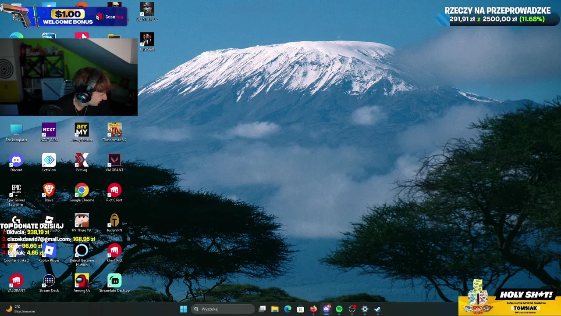Click the 'TOP DONATE DZISIAJ' heading

click(x=32, y=226)
